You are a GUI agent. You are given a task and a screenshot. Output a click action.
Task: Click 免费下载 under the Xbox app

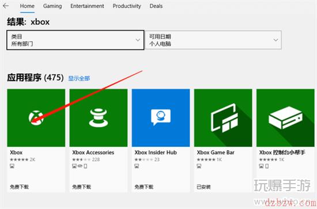coord(20,187)
